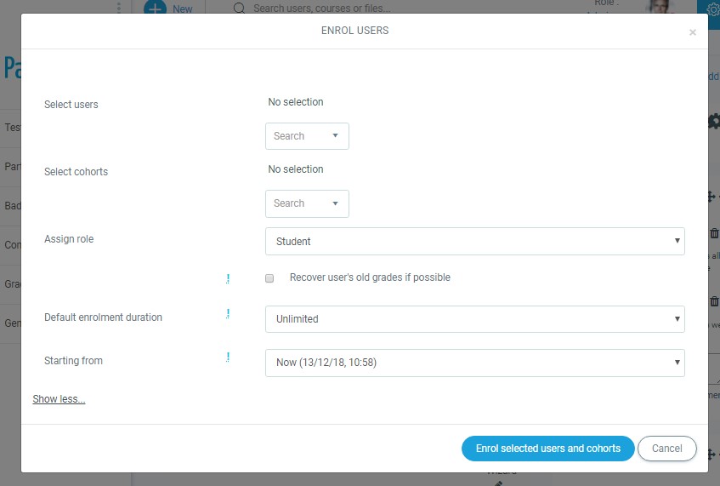Click help icon for Default enrolment duration

pyautogui.click(x=228, y=314)
